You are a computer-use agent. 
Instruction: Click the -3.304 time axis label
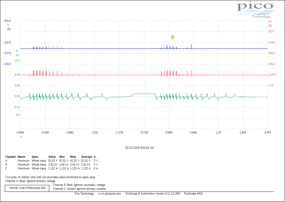[x=45, y=132]
